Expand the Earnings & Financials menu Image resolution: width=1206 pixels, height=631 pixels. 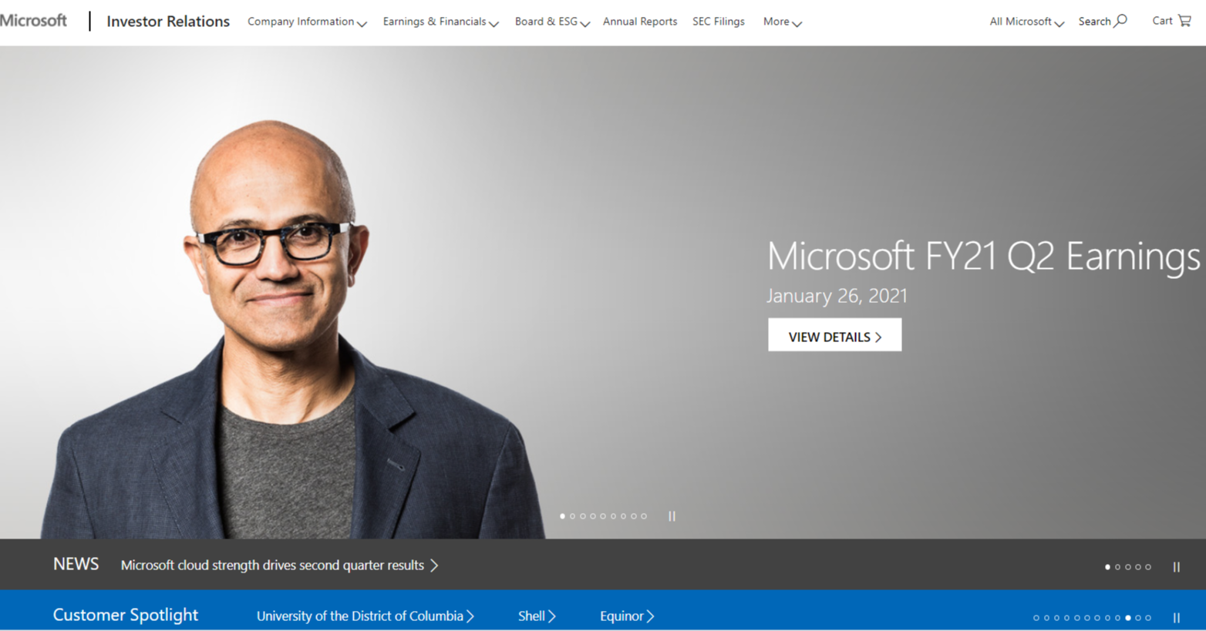[440, 22]
